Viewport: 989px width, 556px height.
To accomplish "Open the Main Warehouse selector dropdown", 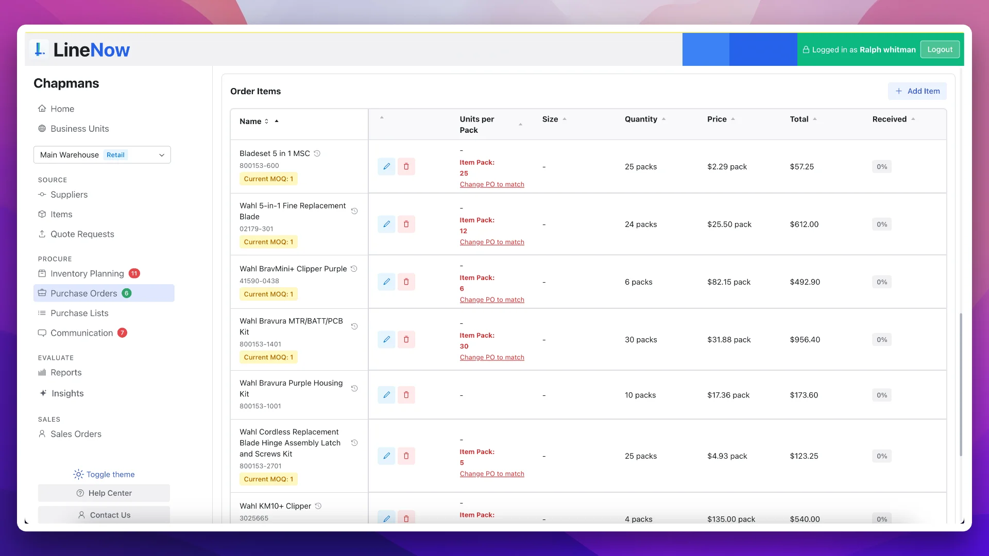I will tap(102, 155).
